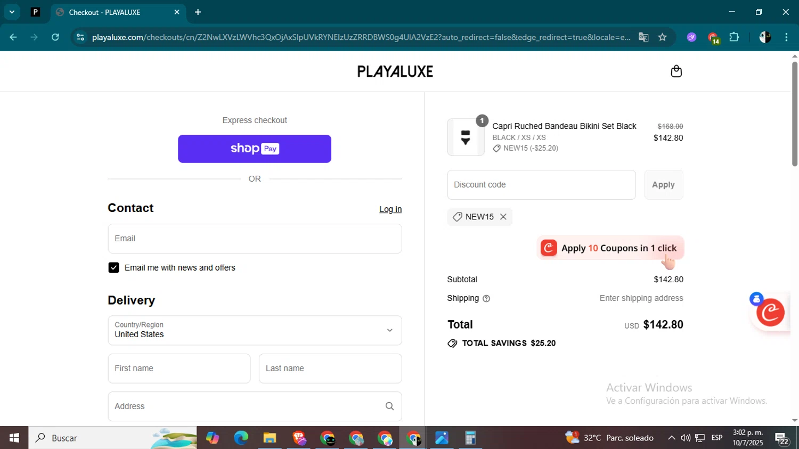Click Apply 10 Coupons in 1 click
This screenshot has height=449, width=799.
(610, 248)
